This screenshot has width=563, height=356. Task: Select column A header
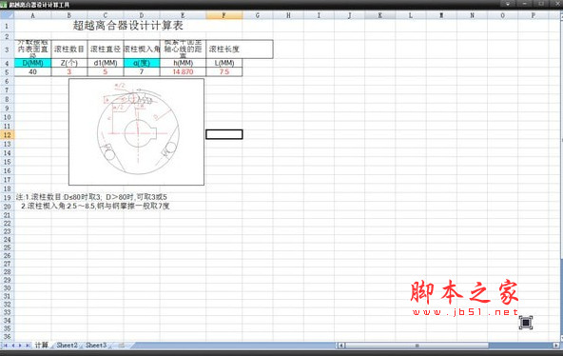(32, 15)
